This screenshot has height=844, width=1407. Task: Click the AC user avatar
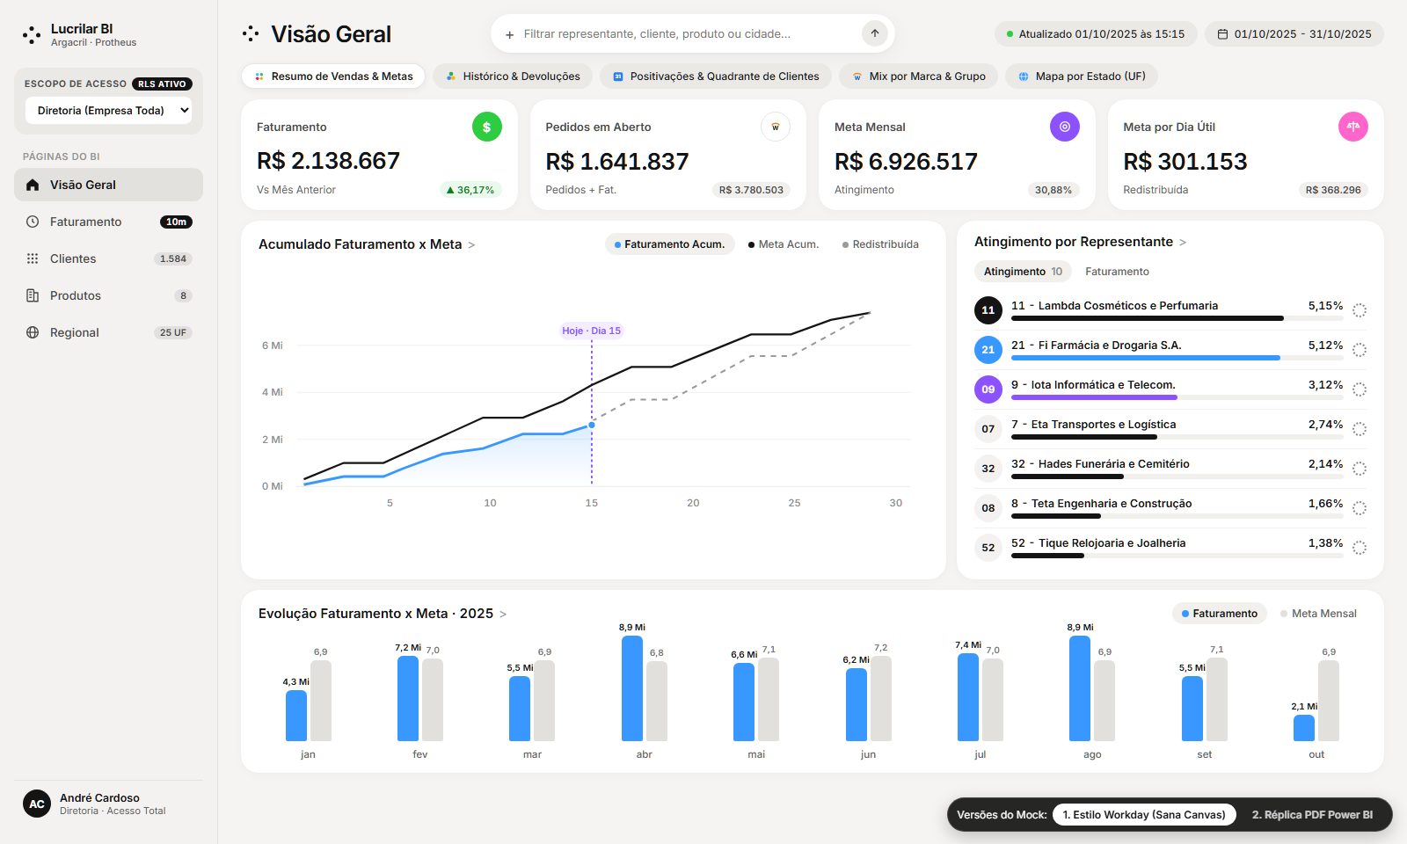37,804
